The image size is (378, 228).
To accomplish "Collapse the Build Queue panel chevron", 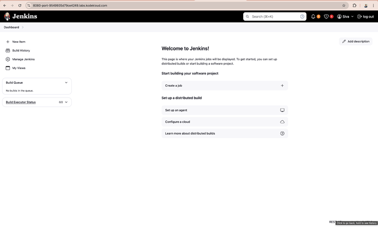I will click(66, 83).
